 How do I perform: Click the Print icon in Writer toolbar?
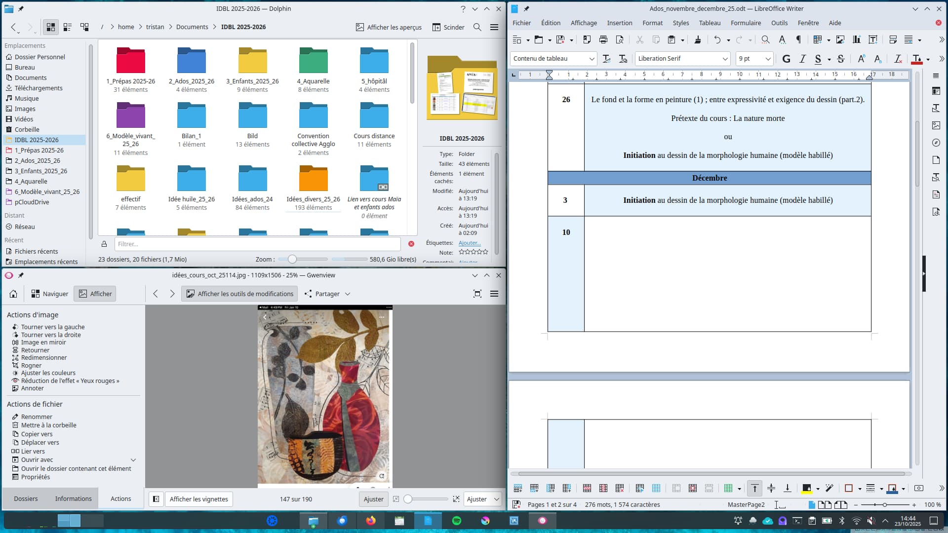coord(603,40)
